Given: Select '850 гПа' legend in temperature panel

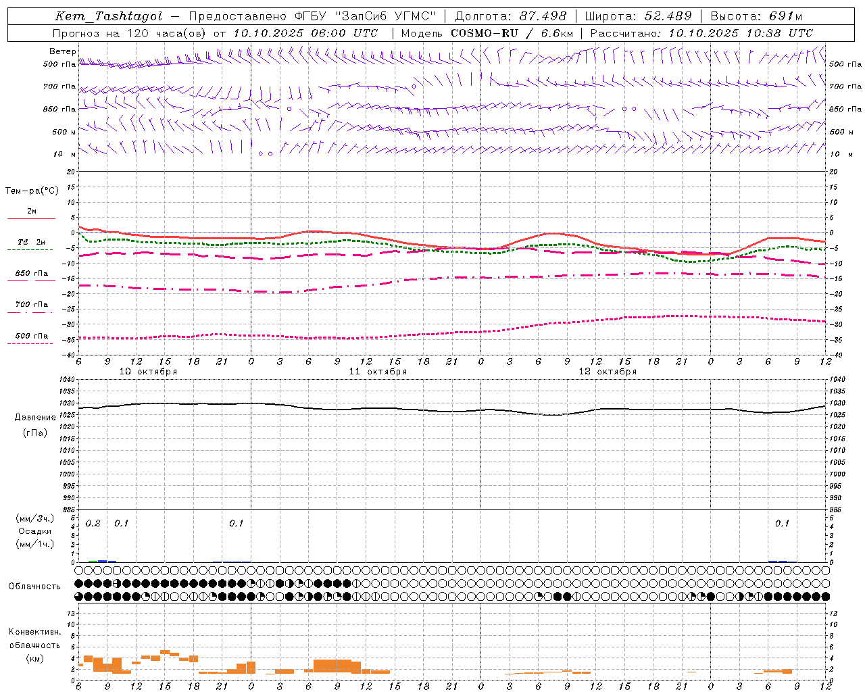Looking at the screenshot, I should tap(32, 274).
